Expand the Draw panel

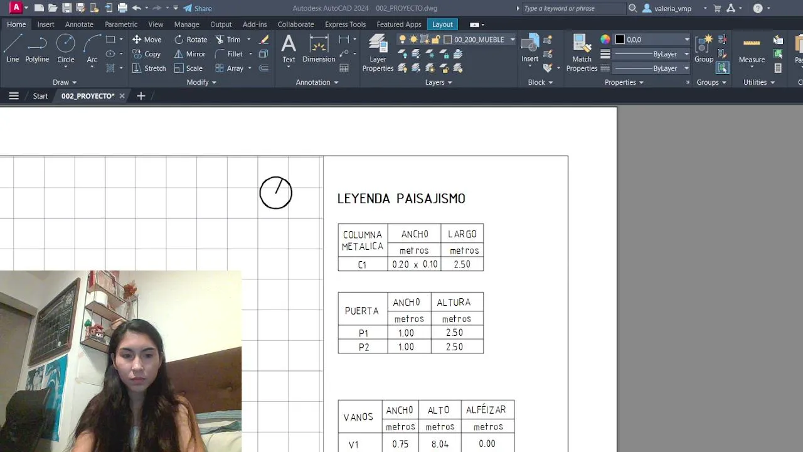pyautogui.click(x=65, y=82)
